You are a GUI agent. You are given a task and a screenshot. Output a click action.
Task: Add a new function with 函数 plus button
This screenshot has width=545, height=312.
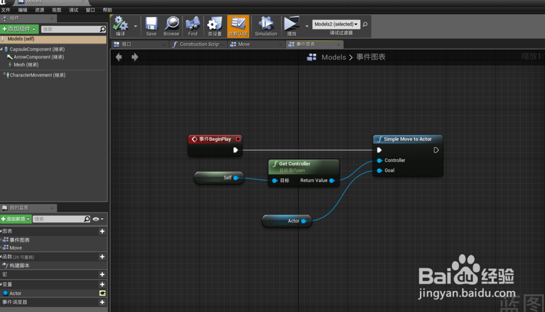pos(102,257)
